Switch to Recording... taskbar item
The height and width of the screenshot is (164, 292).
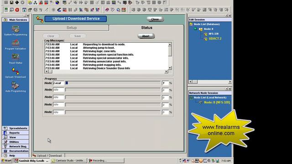tap(106, 160)
